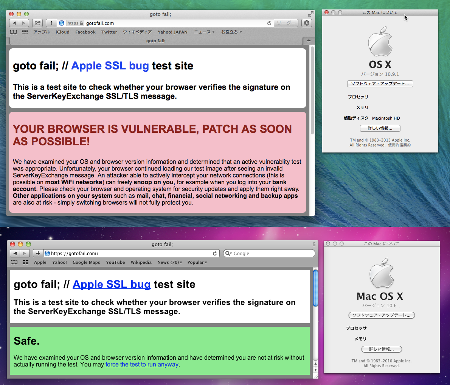450x385 pixels.
Task: Select the goto fail; tab
Action: (156, 41)
